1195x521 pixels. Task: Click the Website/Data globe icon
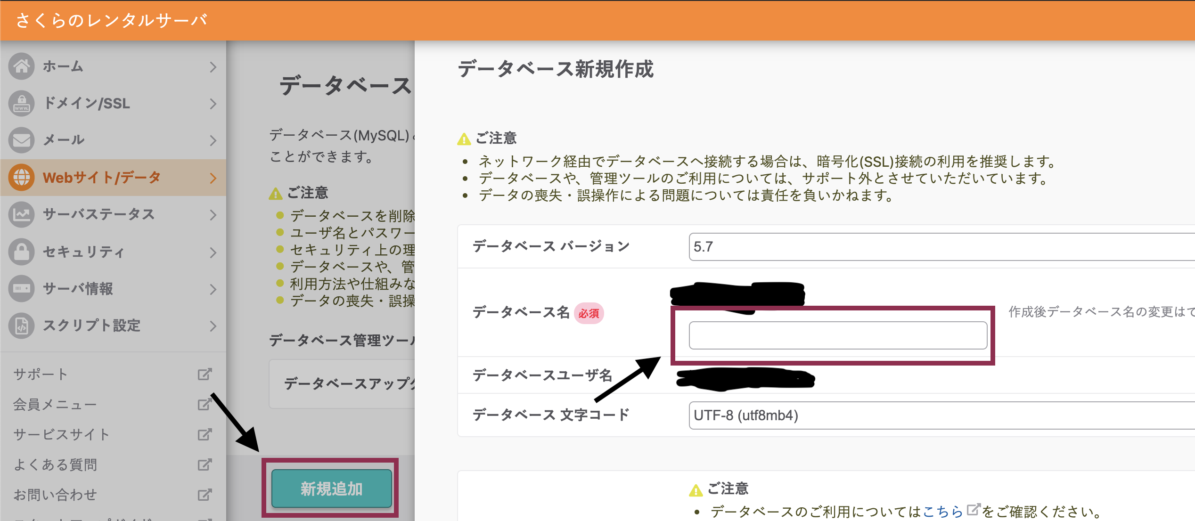(21, 178)
